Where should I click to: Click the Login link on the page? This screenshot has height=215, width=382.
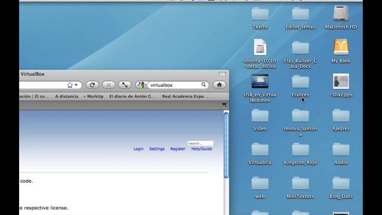pos(138,149)
